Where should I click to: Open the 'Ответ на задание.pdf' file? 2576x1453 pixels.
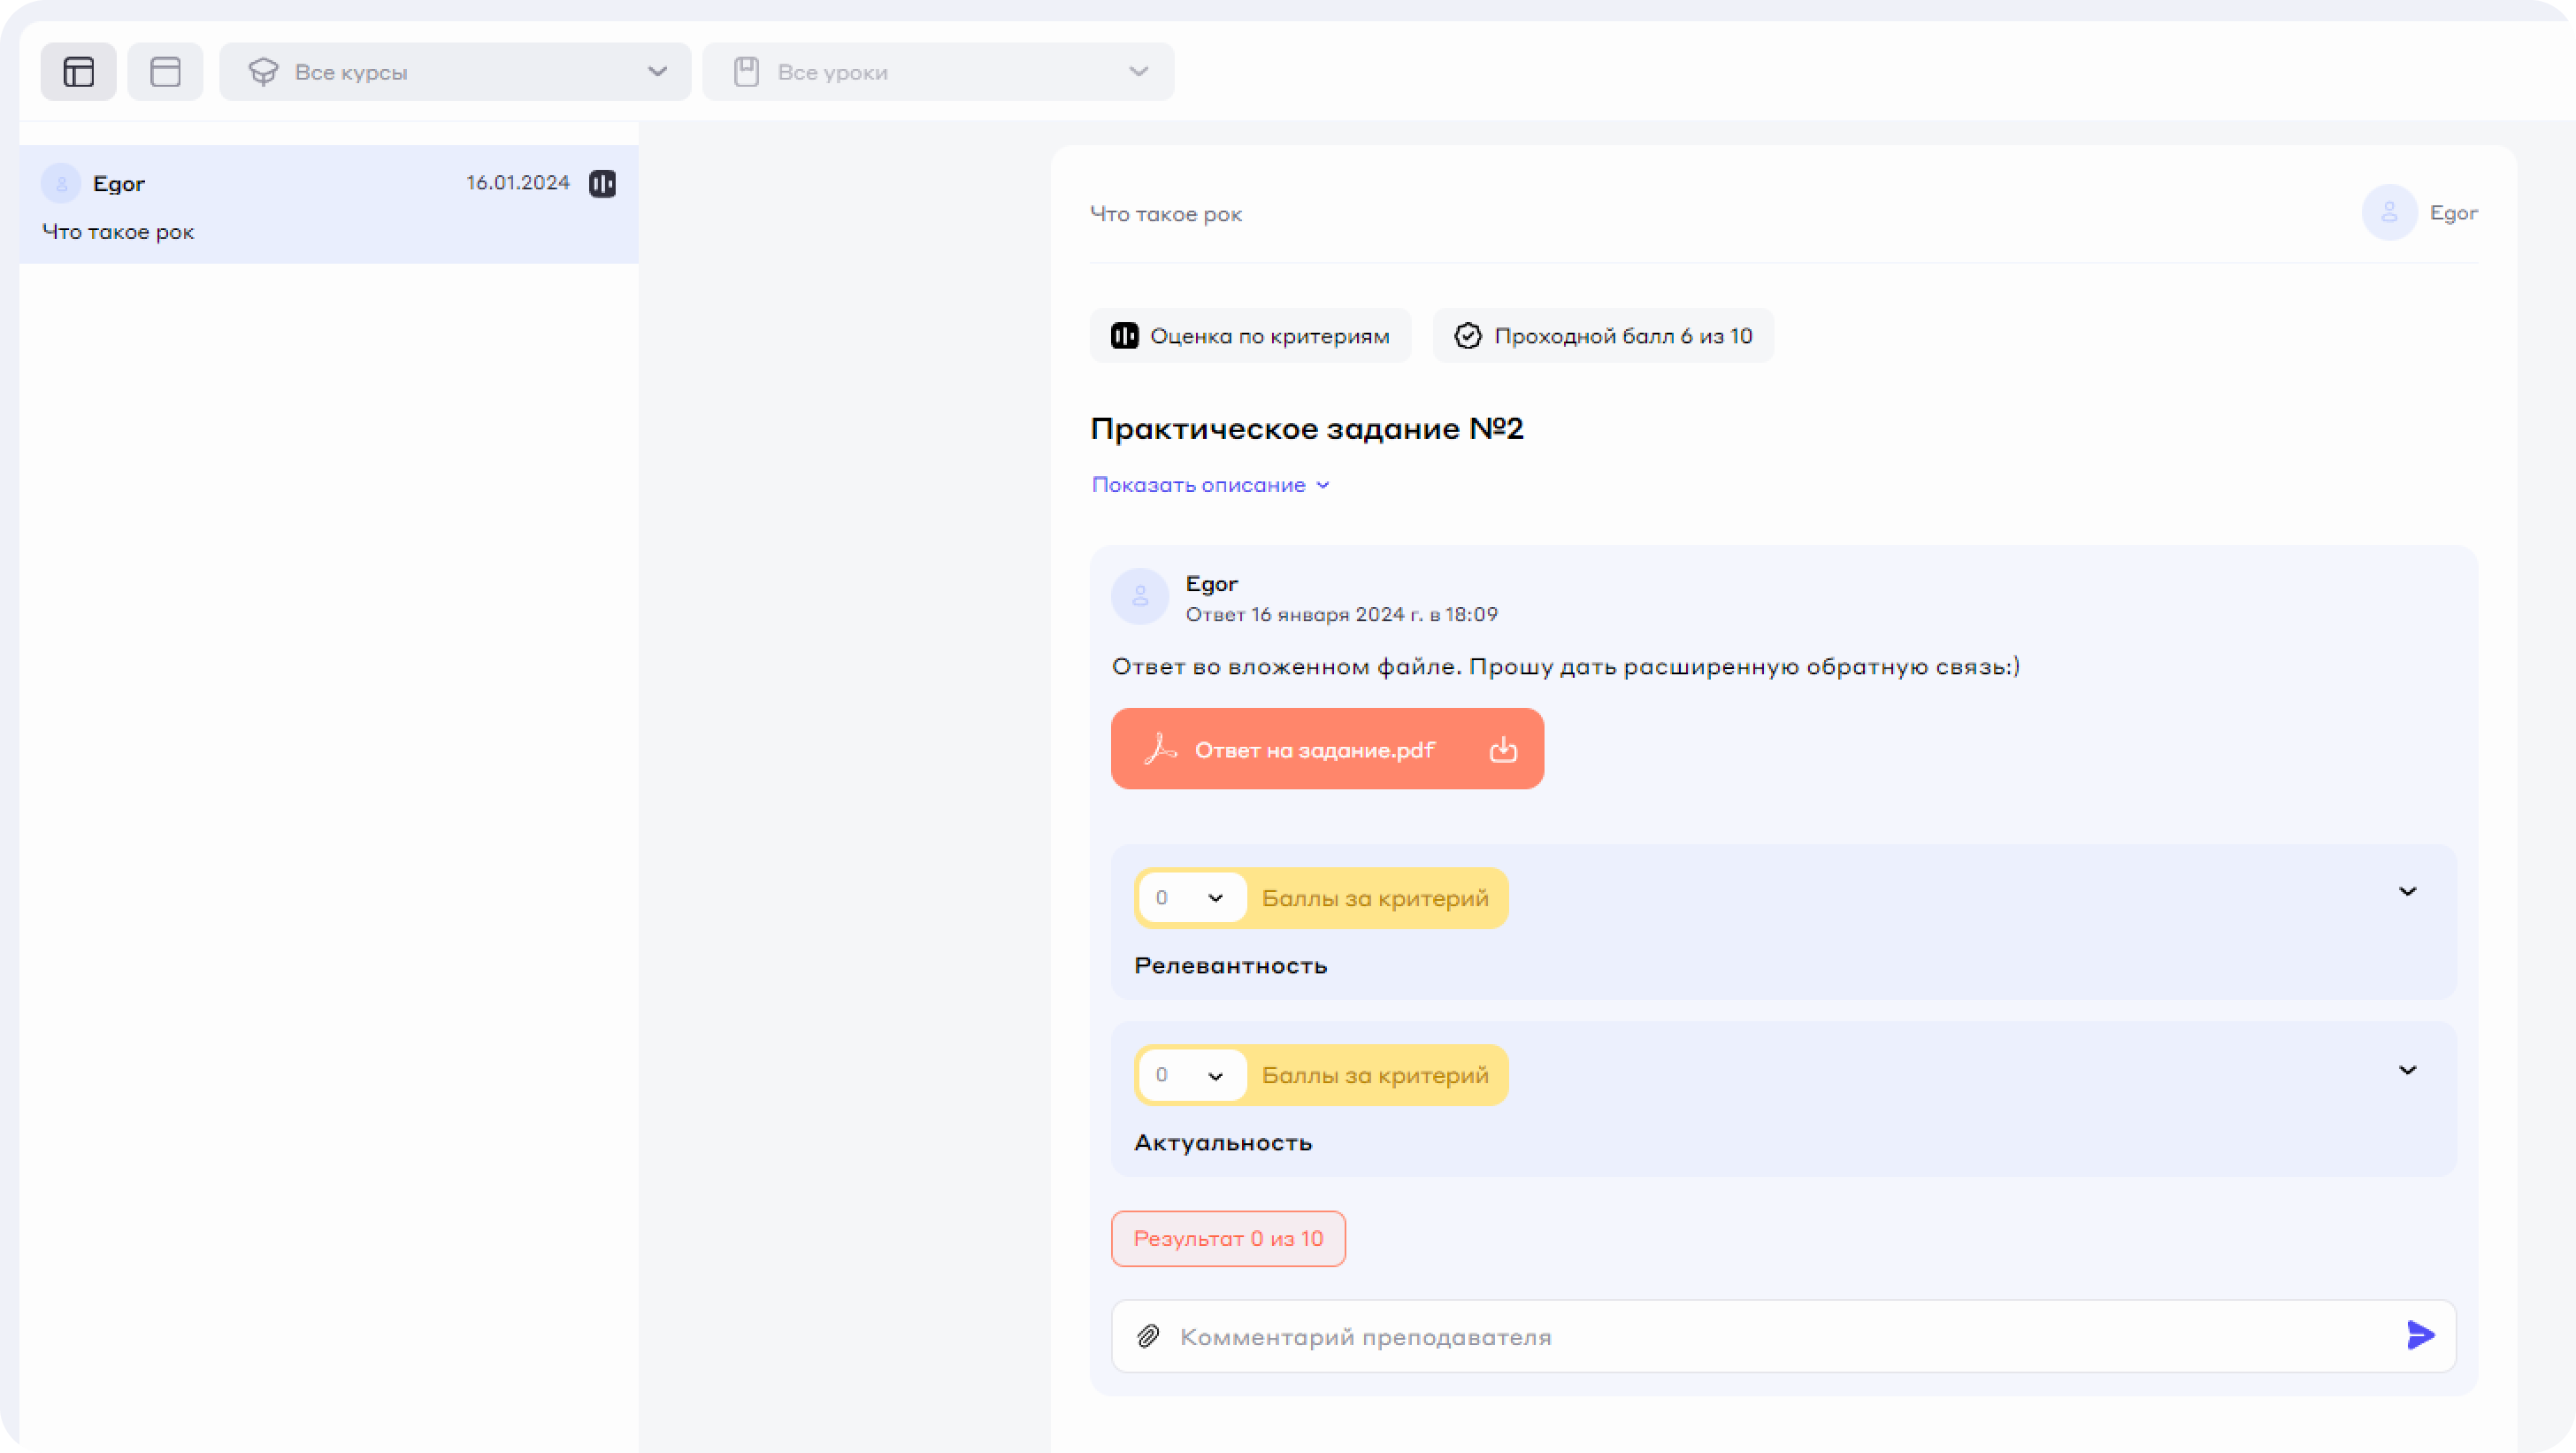point(1314,750)
